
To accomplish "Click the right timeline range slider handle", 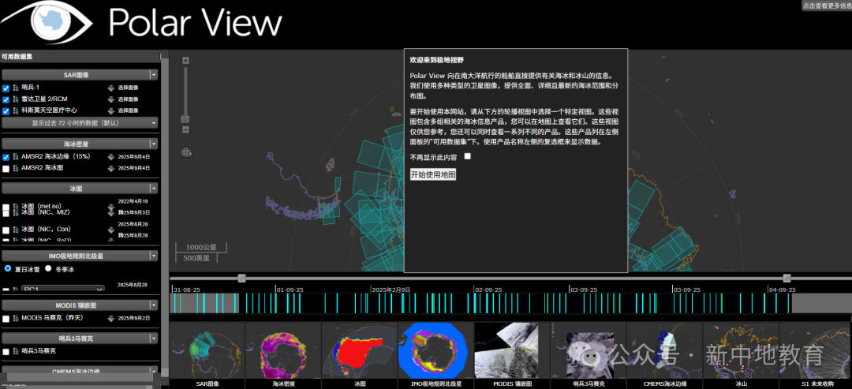I will pyautogui.click(x=787, y=279).
